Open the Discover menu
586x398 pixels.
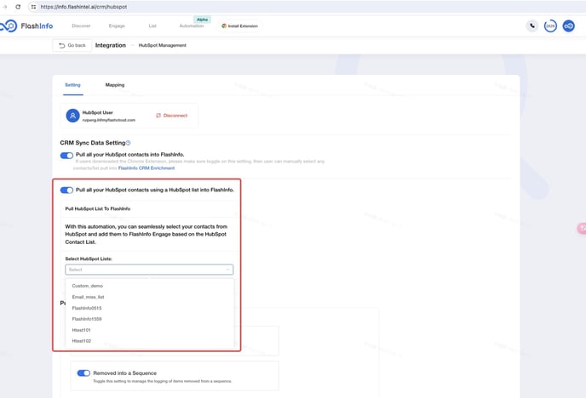pyautogui.click(x=81, y=26)
